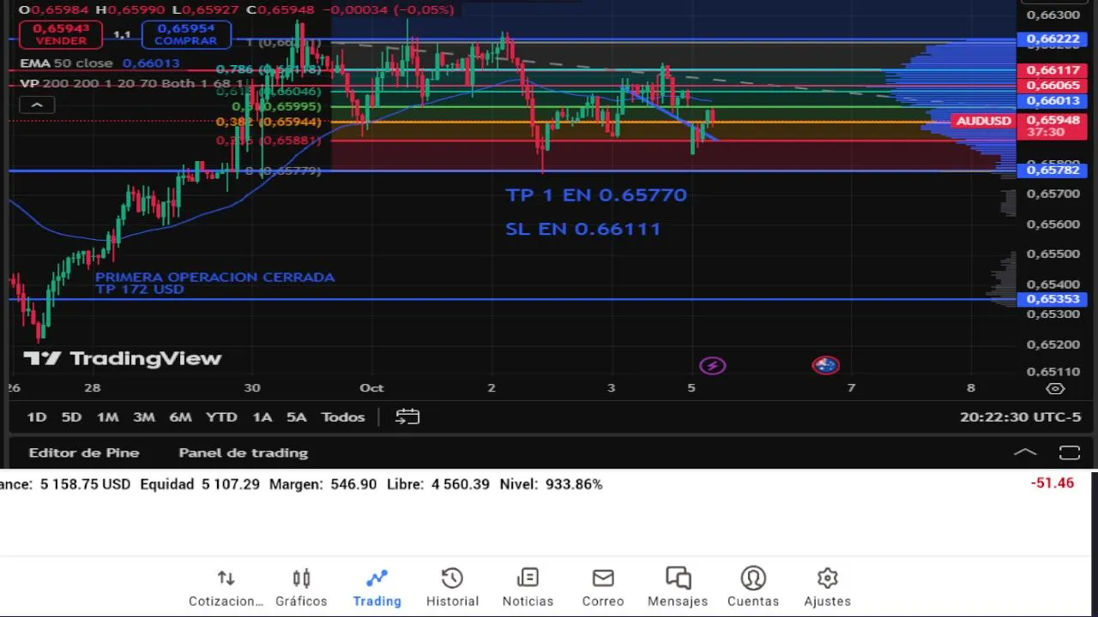
Task: Expand the bottom panel chevron
Action: (x=1025, y=452)
